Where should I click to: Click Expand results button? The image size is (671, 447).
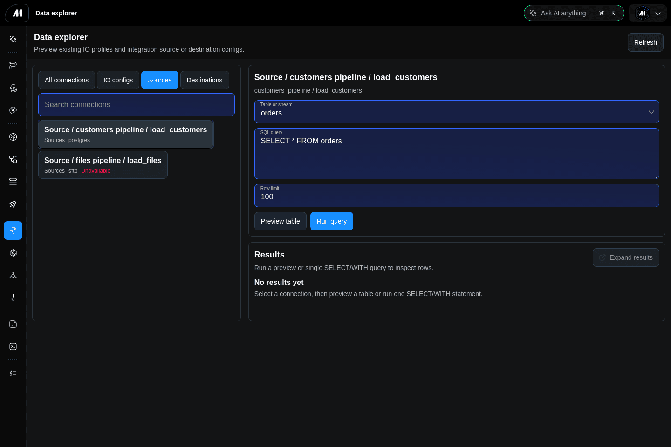coord(626,257)
